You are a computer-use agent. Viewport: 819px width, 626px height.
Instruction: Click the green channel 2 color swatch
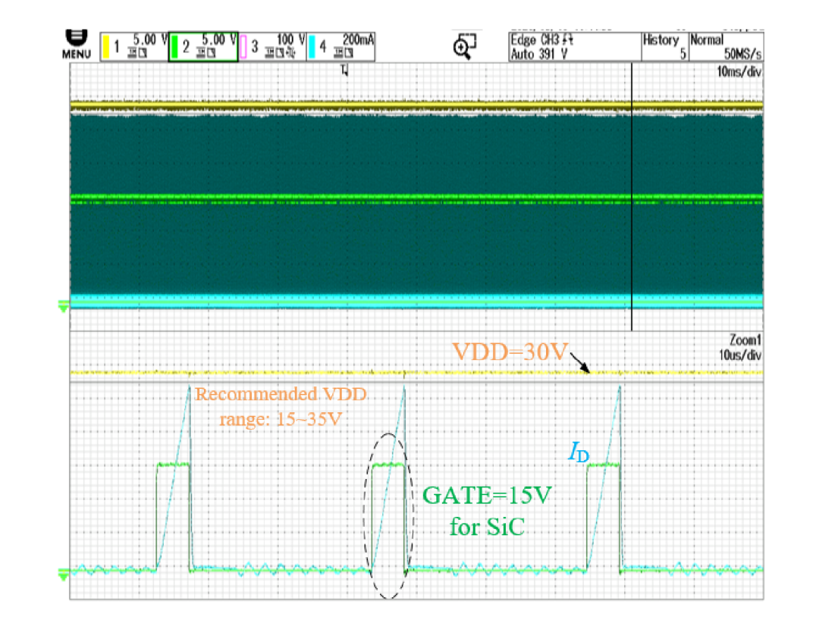coord(174,46)
